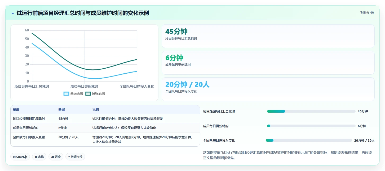Click the 全团队每日净投入变化 caption under the third card value
385x171 pixels.
point(181,92)
